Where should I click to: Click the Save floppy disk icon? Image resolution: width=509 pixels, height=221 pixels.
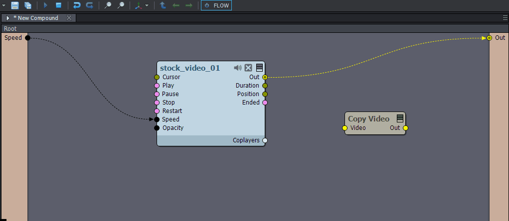[14, 5]
